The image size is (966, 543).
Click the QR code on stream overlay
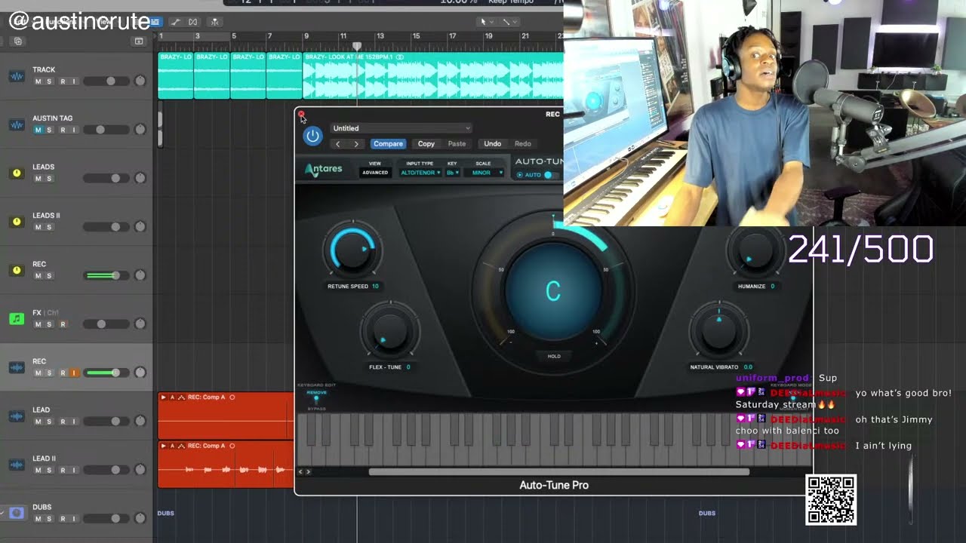831,499
